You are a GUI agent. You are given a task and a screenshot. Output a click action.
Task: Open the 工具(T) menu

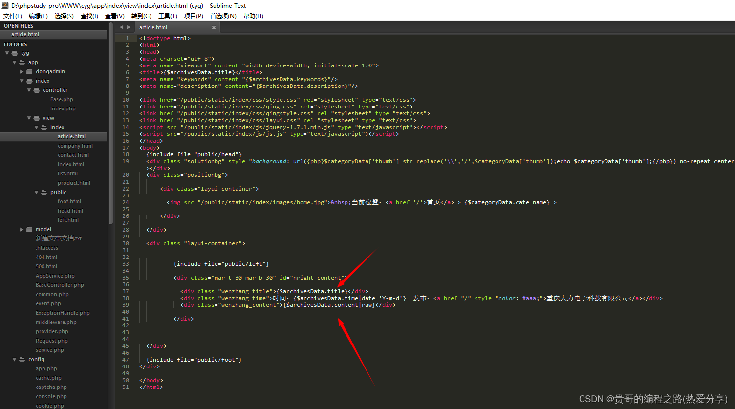[x=168, y=16]
